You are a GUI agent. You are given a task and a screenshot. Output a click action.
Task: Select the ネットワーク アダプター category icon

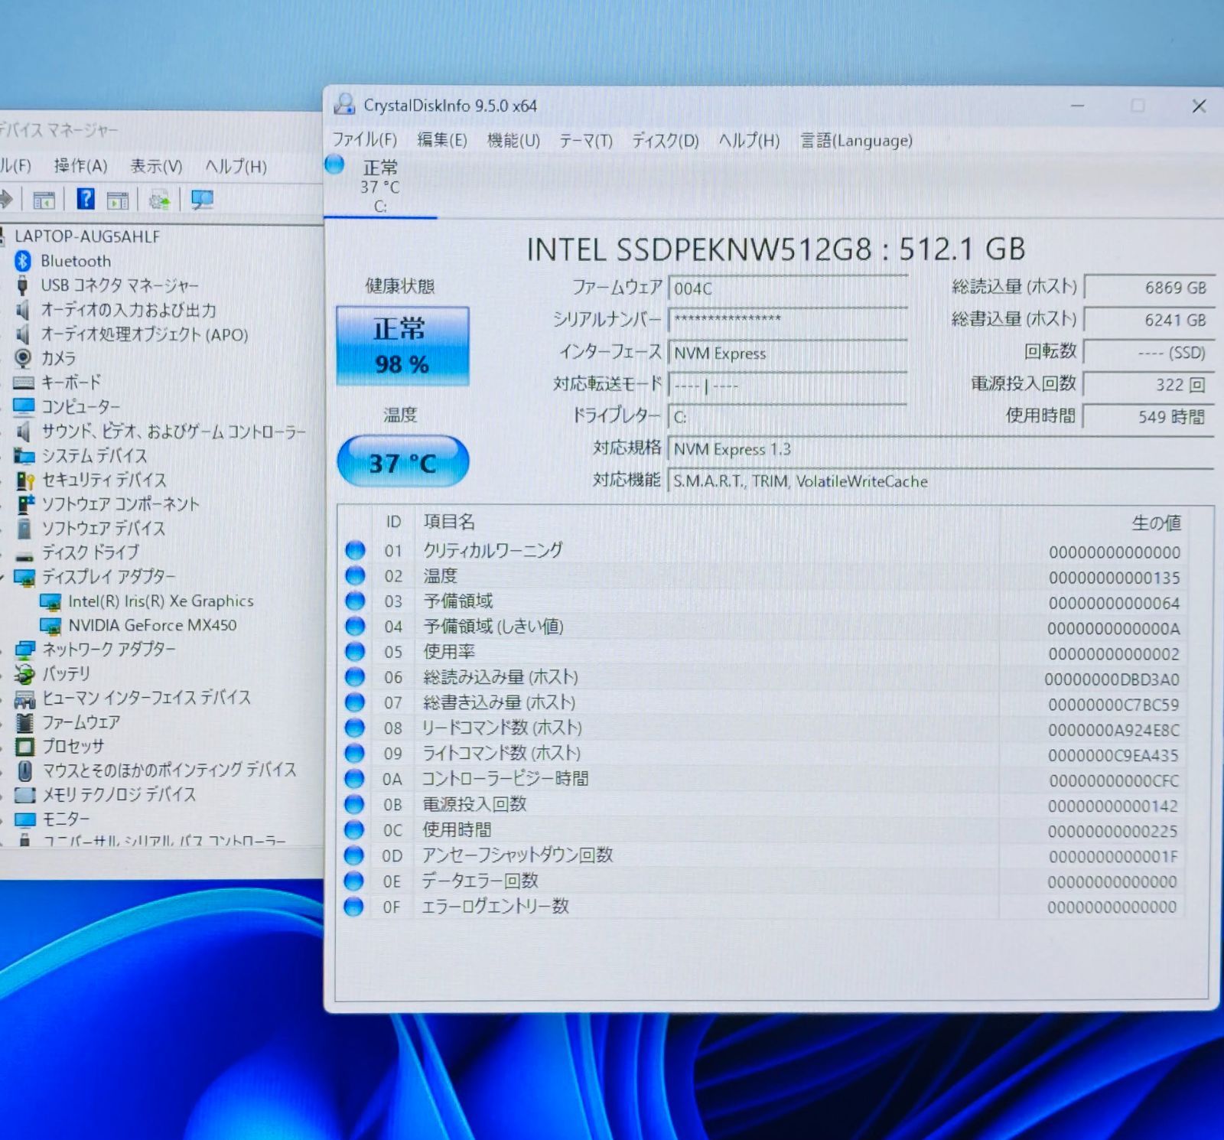pos(24,650)
